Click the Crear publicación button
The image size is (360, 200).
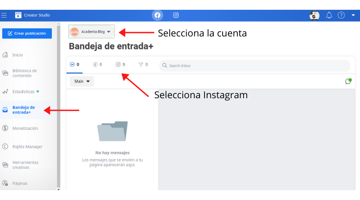coord(27,33)
